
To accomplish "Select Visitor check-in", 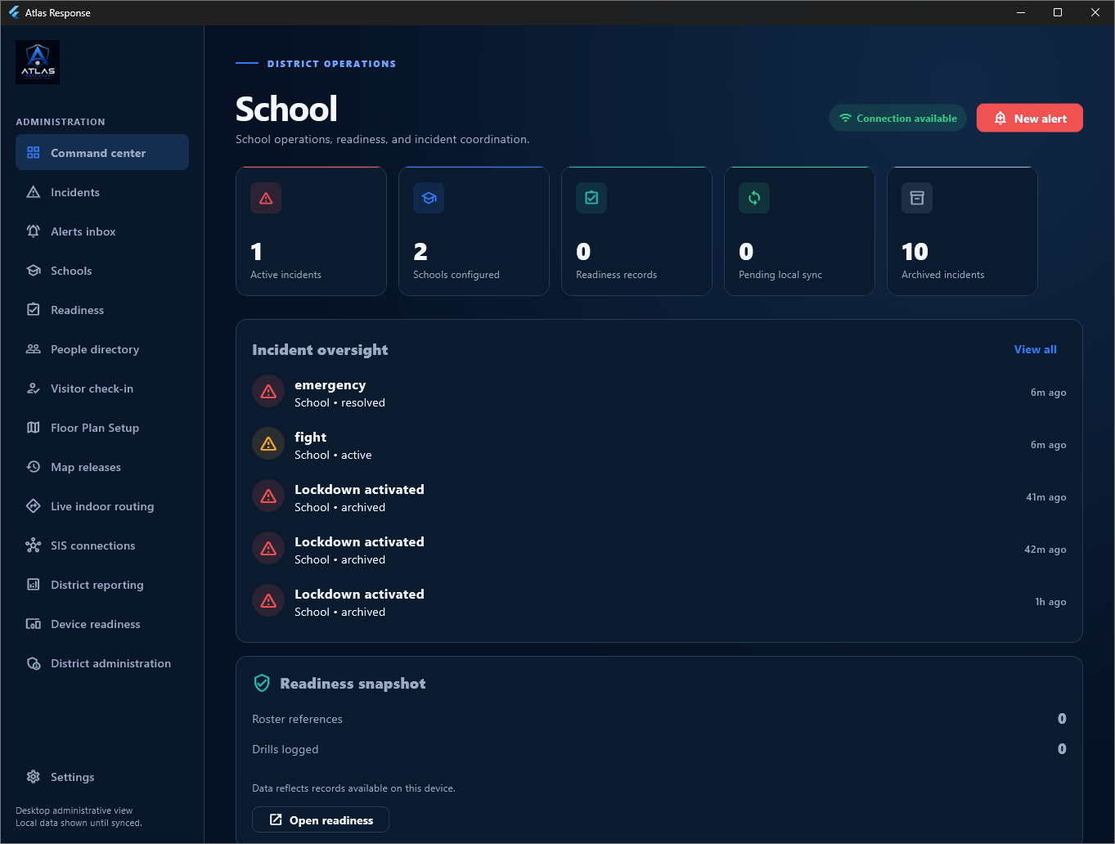I will pos(102,388).
